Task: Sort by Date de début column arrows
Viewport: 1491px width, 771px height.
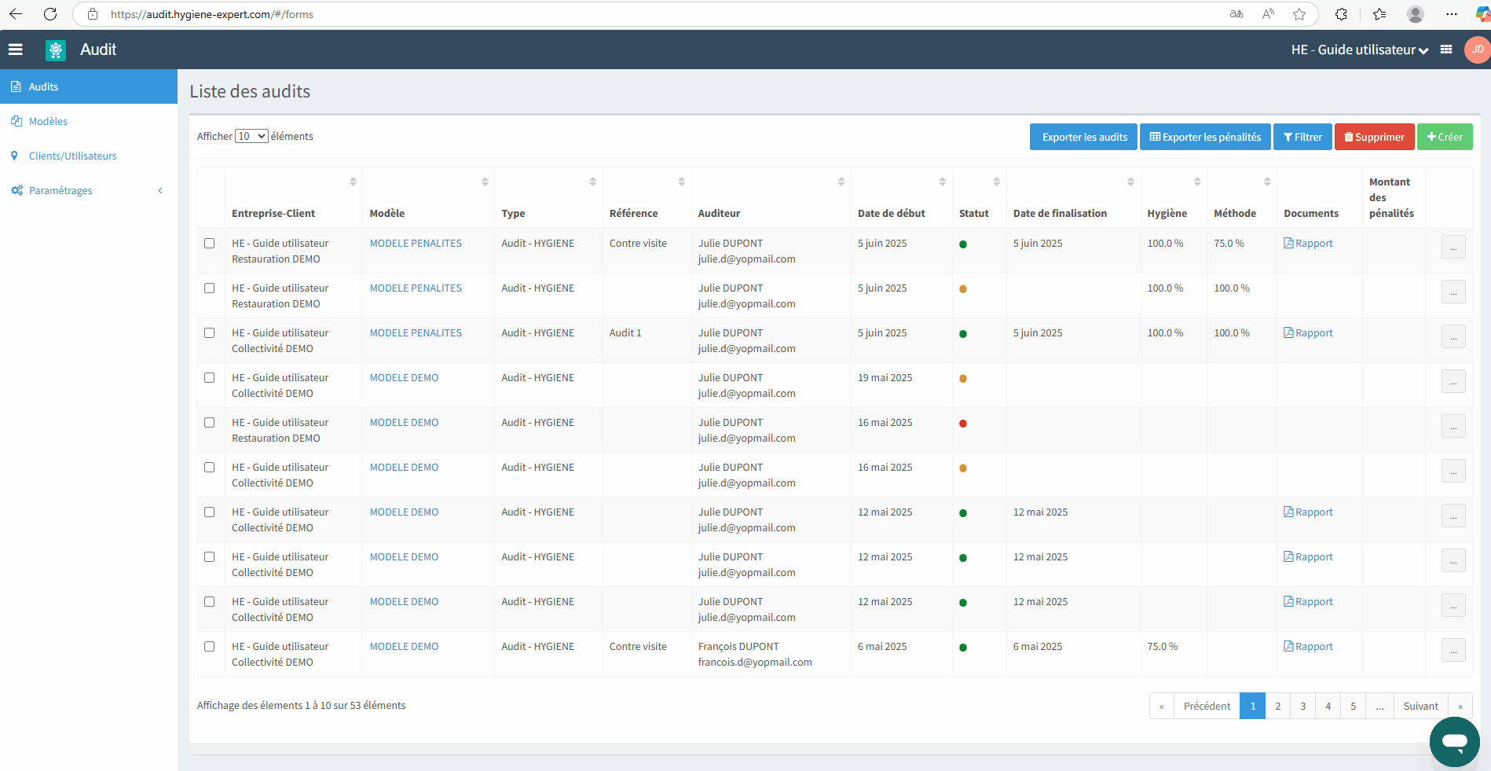Action: click(x=942, y=182)
